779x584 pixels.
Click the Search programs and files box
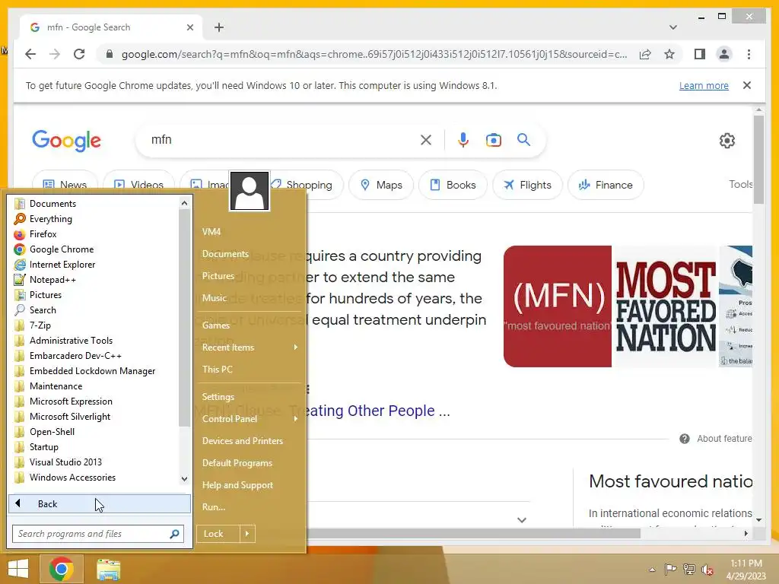click(x=98, y=534)
